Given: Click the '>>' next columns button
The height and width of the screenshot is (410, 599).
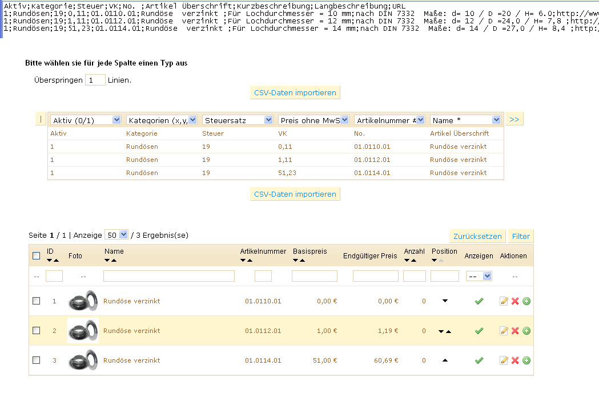Looking at the screenshot, I should pyautogui.click(x=514, y=119).
